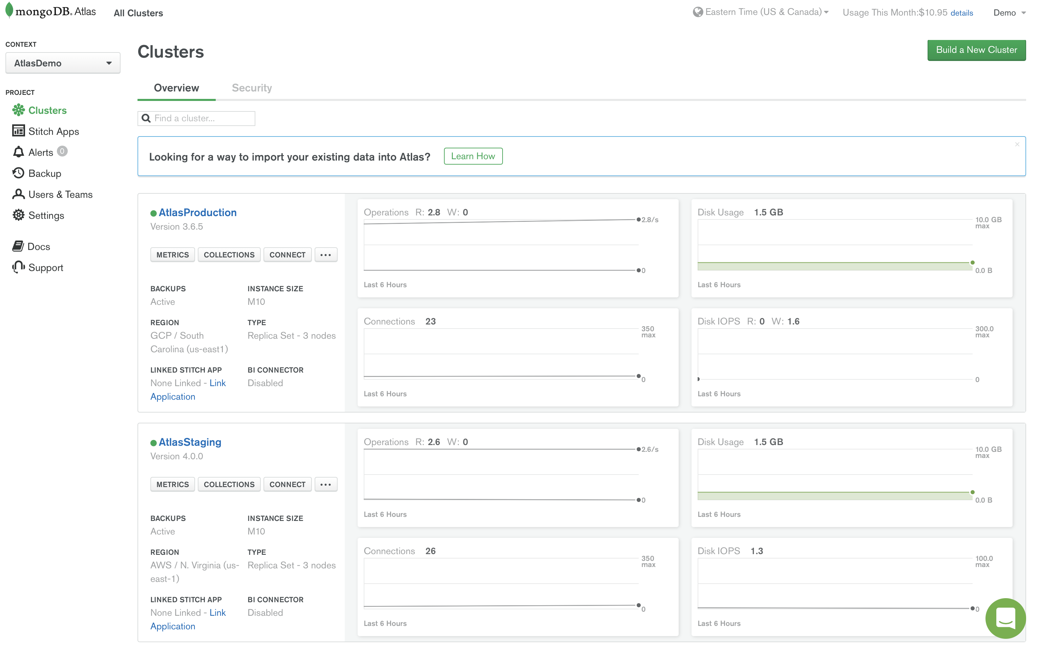
Task: Click AtlasStaging COLLECTIONS button
Action: coord(229,484)
